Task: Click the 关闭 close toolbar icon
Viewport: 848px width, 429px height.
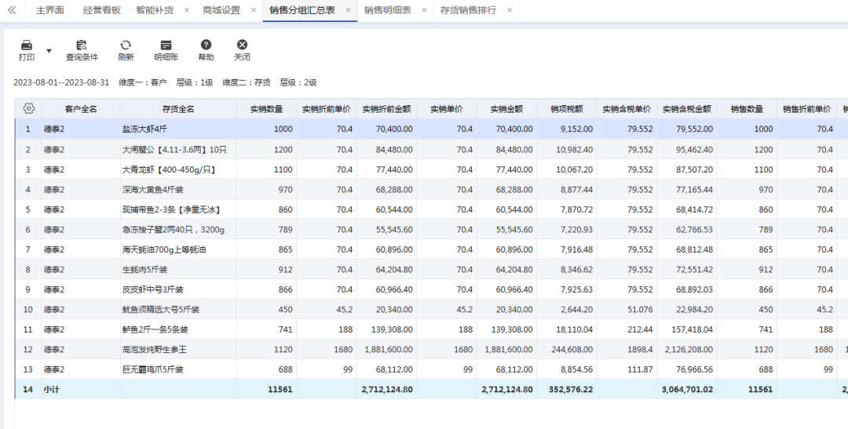Action: 243,45
